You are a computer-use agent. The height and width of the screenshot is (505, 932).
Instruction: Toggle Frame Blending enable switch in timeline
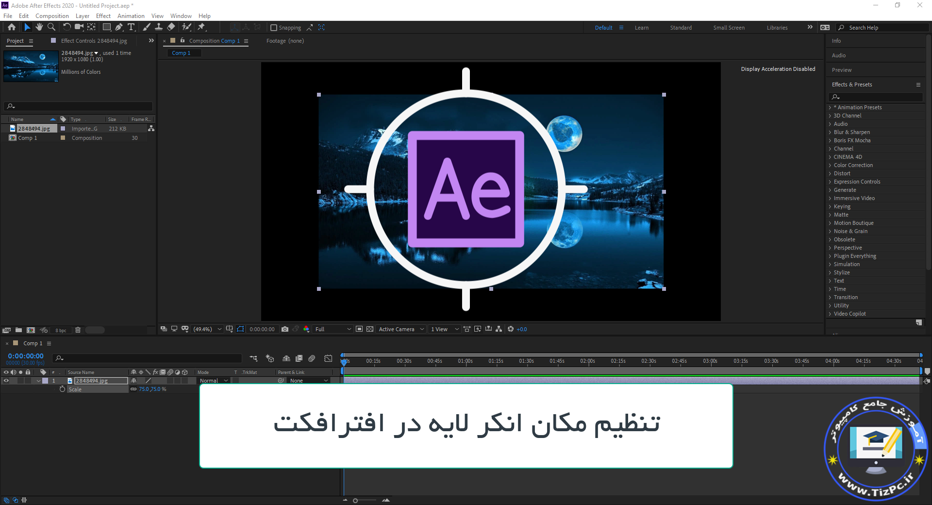(299, 358)
